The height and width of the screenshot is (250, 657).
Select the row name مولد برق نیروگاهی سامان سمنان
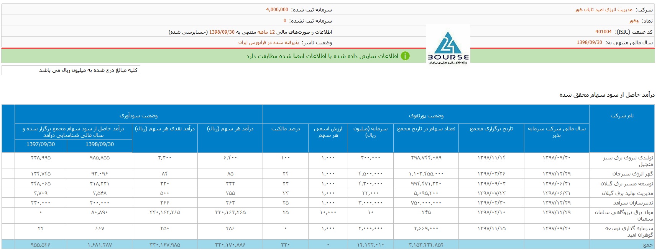point(624,216)
